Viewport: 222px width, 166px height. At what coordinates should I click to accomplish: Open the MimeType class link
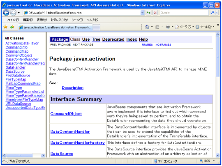click(x=14, y=88)
